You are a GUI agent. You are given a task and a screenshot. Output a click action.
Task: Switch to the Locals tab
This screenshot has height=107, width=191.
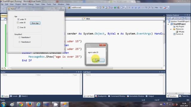[14, 96]
